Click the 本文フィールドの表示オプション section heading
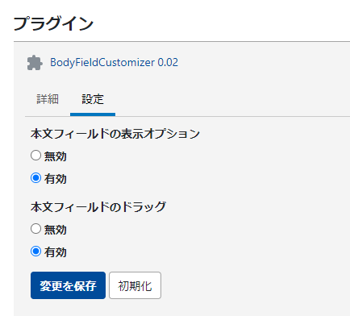Image resolution: width=350 pixels, height=316 pixels. 115,134
